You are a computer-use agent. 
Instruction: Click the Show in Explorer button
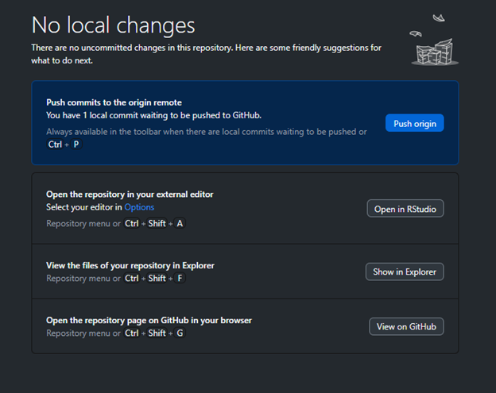pyautogui.click(x=405, y=272)
